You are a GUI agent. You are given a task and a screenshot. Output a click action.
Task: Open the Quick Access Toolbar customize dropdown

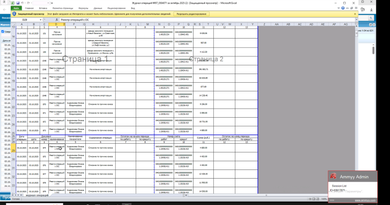[52, 3]
